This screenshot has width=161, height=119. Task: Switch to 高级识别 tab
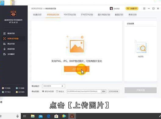point(133,15)
